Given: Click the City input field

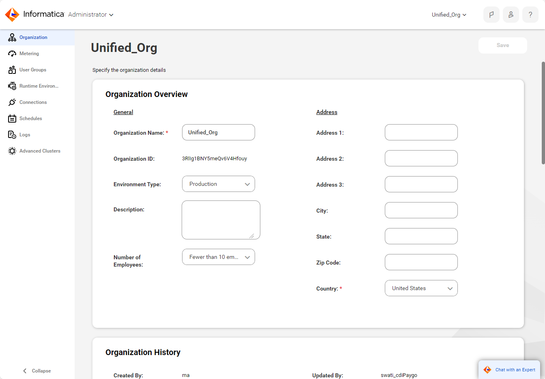Looking at the screenshot, I should point(421,210).
